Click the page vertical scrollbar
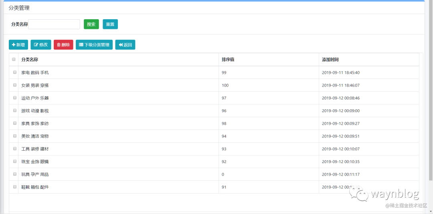This screenshot has height=214, width=433. [431, 91]
